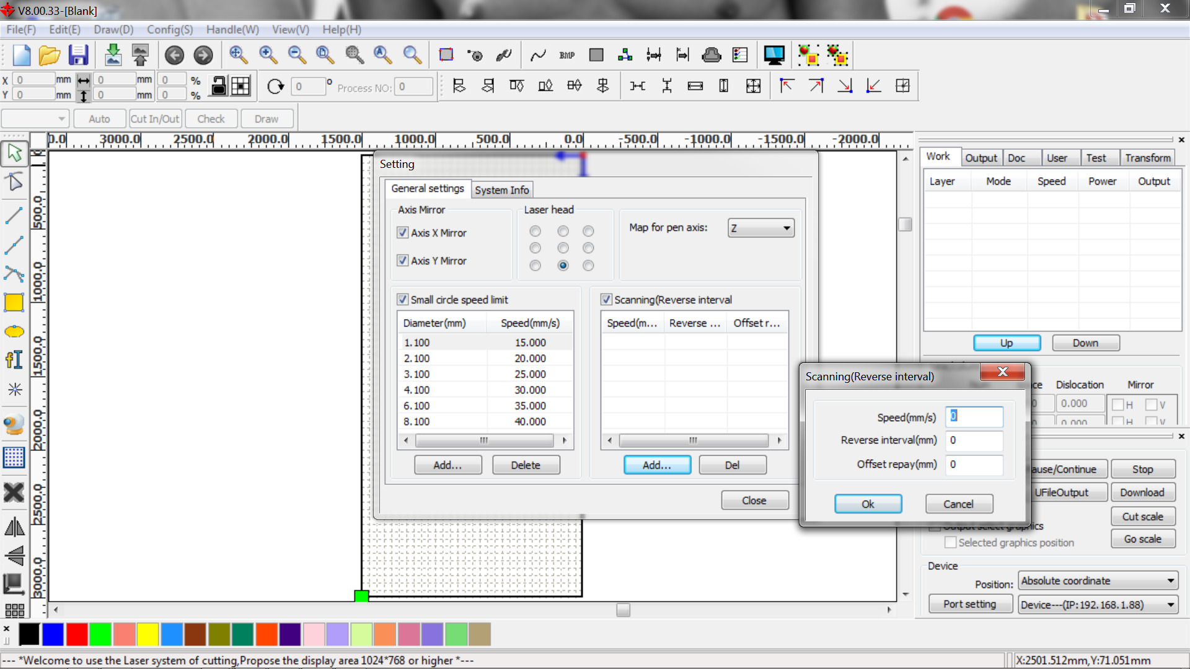This screenshot has height=669, width=1190.
Task: Click Close in Setting dialog
Action: 754,500
